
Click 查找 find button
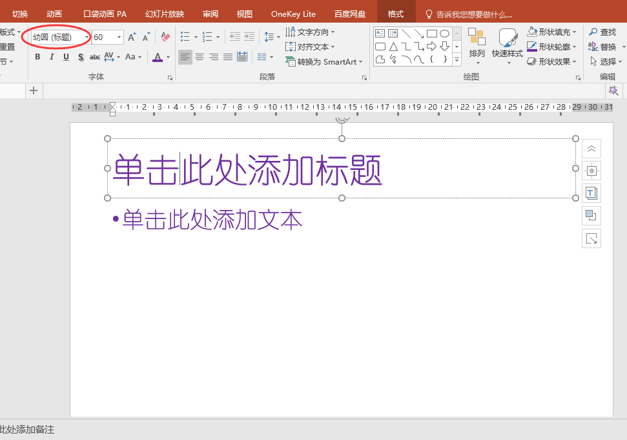[602, 32]
